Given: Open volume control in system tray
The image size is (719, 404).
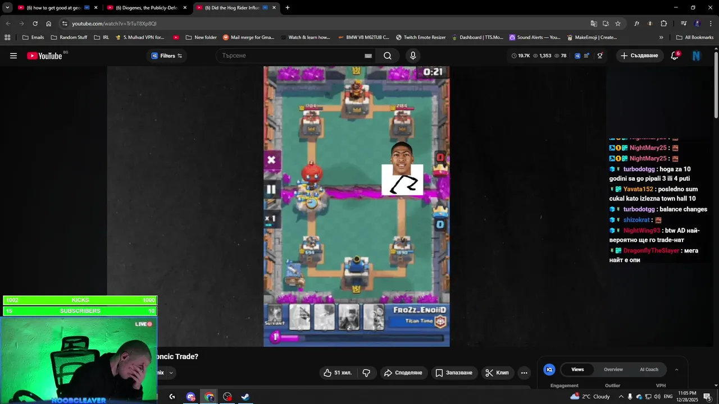Looking at the screenshot, I should (657, 397).
